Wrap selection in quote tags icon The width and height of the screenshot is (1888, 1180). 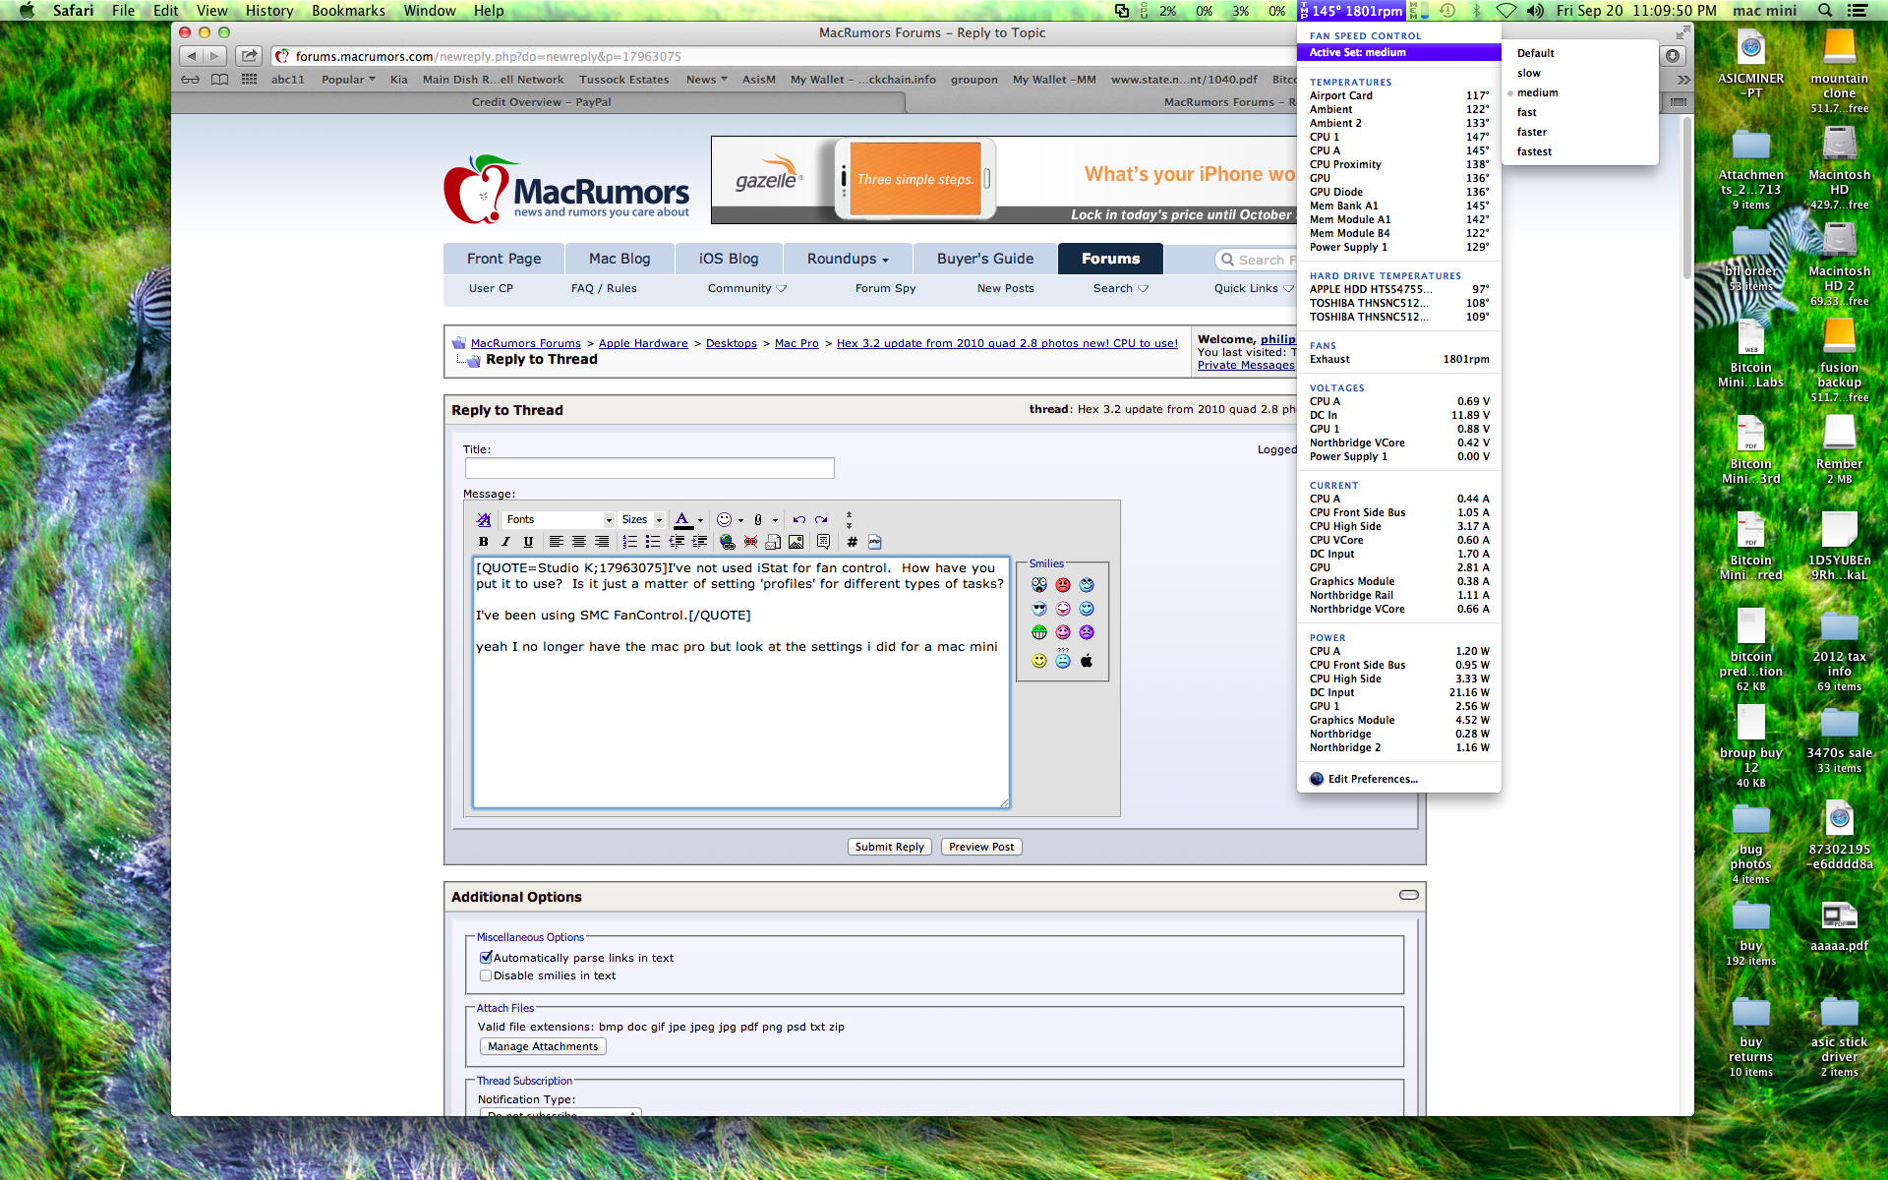[x=823, y=542]
